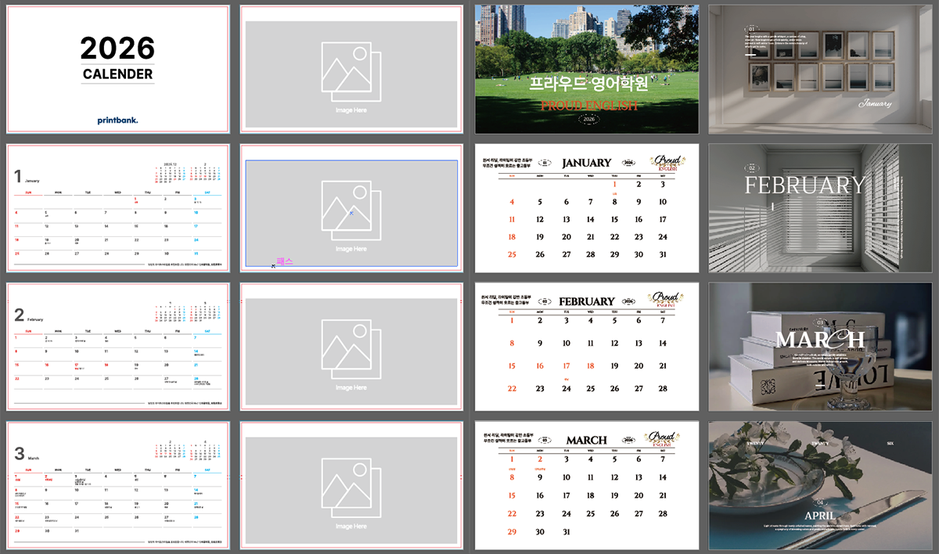
Task: Click the script "January" text on the gallery photo
Action: pos(875,103)
